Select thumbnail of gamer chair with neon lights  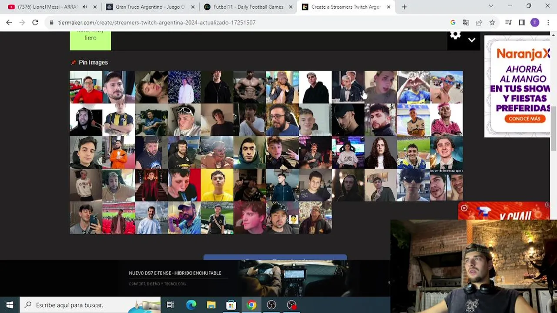point(348,153)
